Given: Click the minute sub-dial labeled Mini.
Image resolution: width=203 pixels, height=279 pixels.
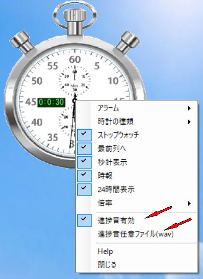Looking at the screenshot, I should 75,80.
